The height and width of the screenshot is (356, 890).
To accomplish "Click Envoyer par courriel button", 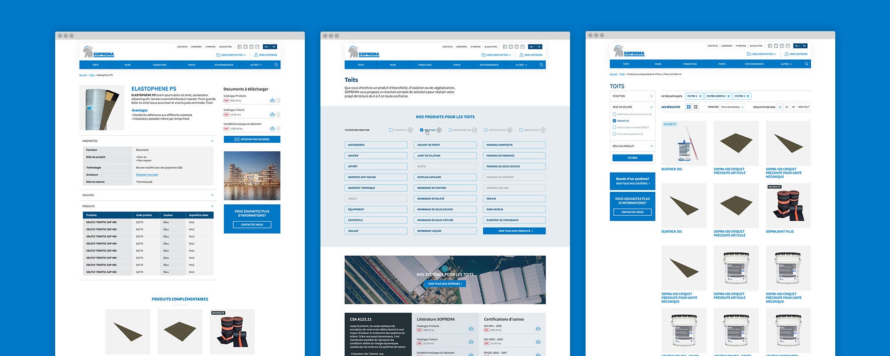I will point(252,139).
